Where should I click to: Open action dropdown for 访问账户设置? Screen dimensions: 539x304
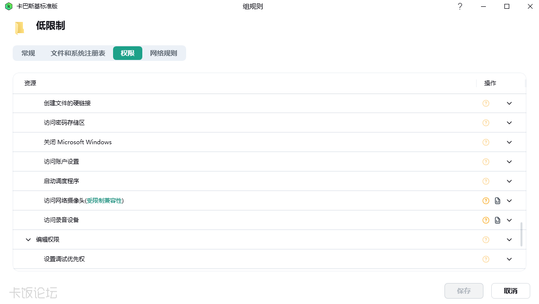[x=509, y=162]
